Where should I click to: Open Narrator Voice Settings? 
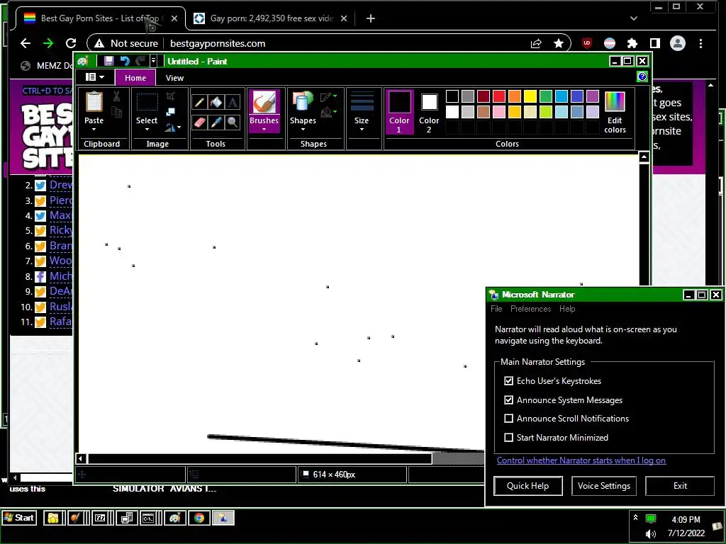604,486
